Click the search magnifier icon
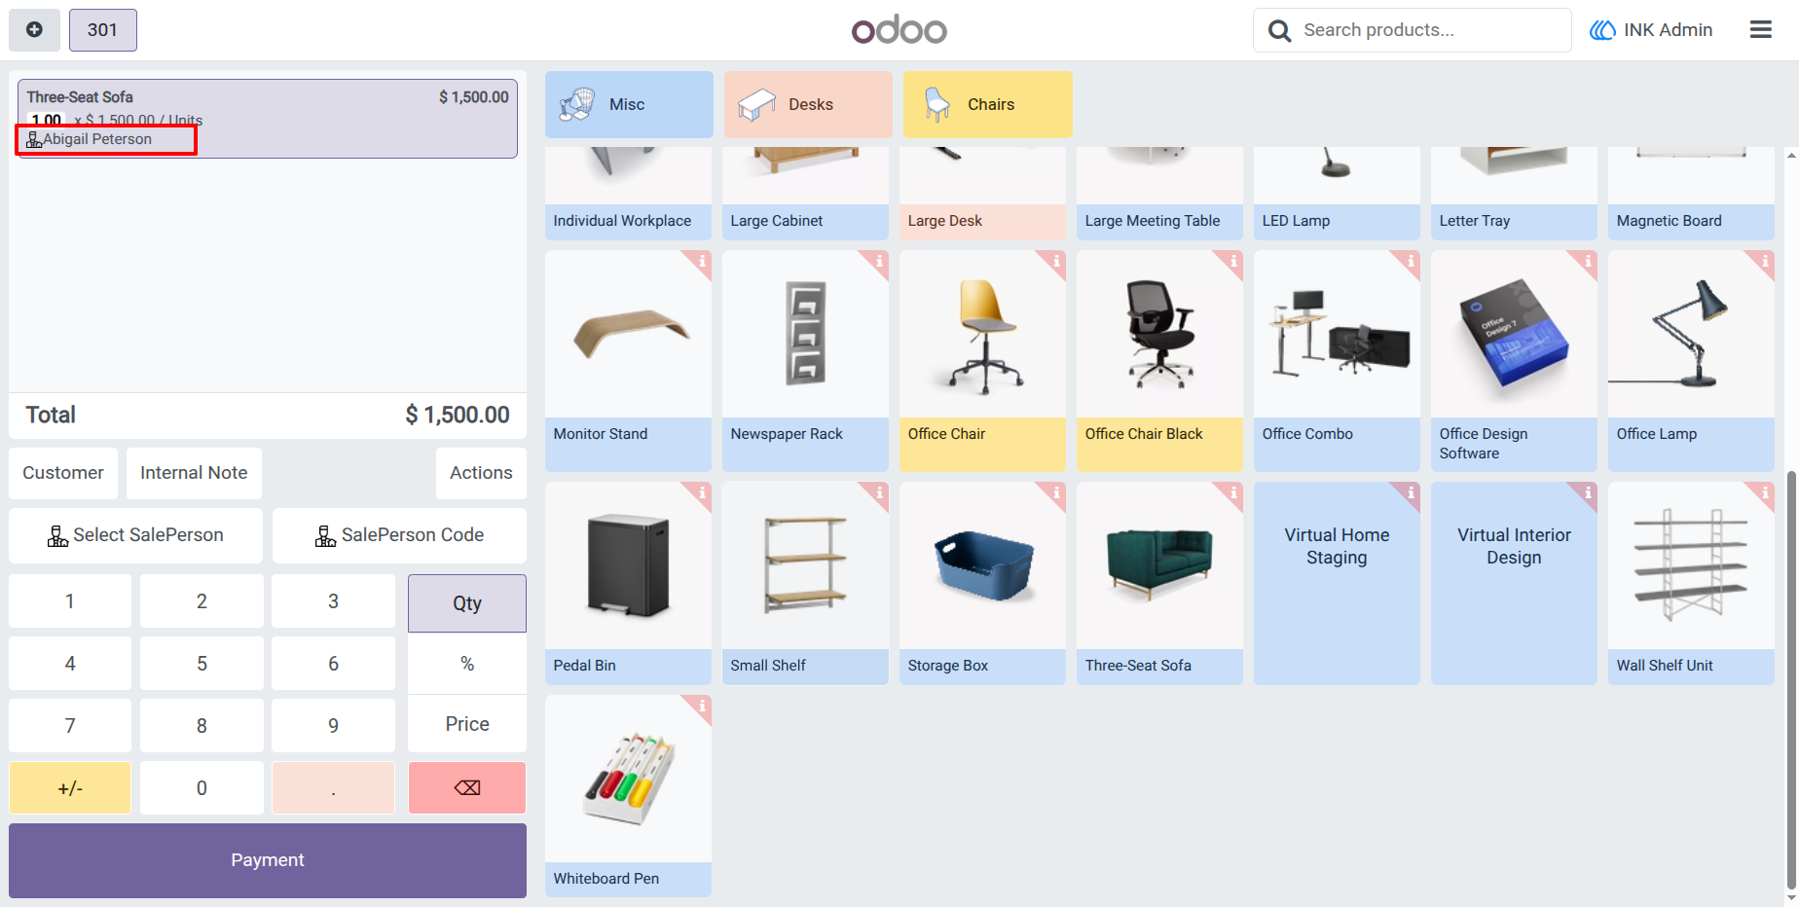 point(1279,31)
